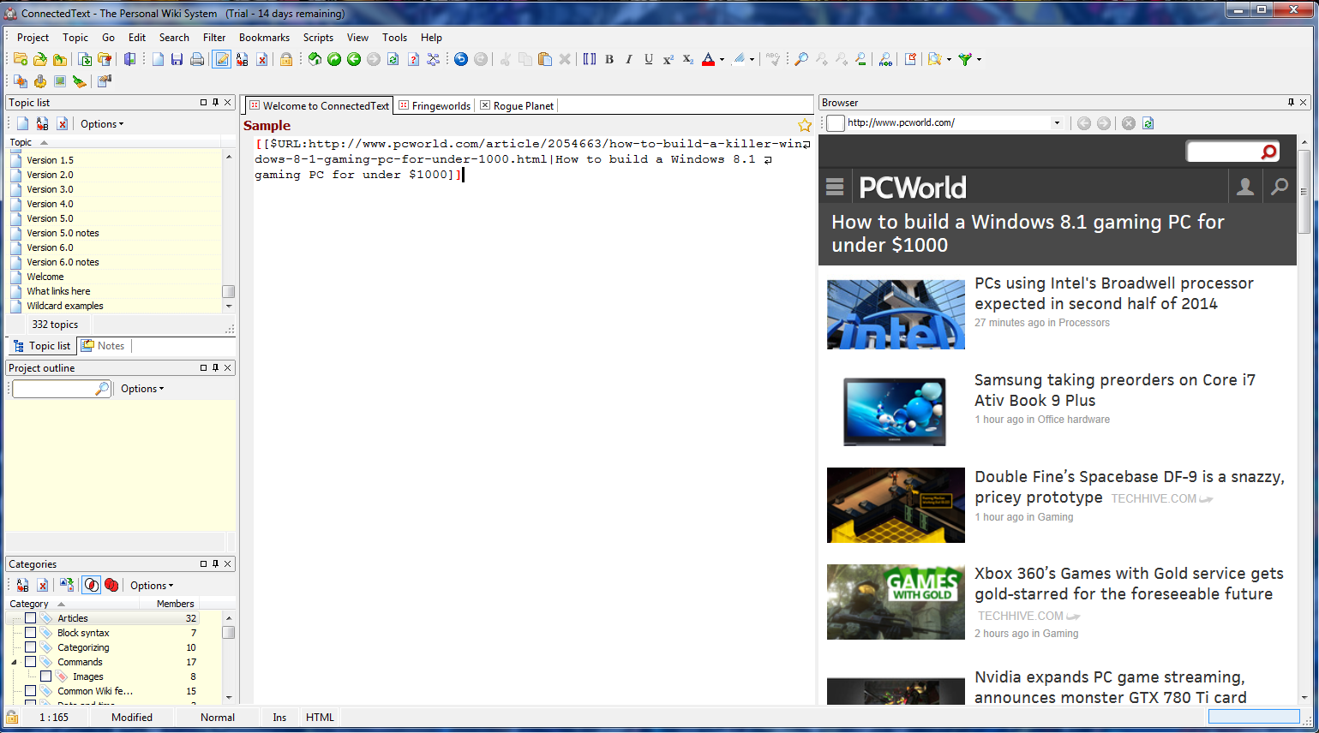
Task: Click the Intel building article thumbnail
Action: (896, 314)
